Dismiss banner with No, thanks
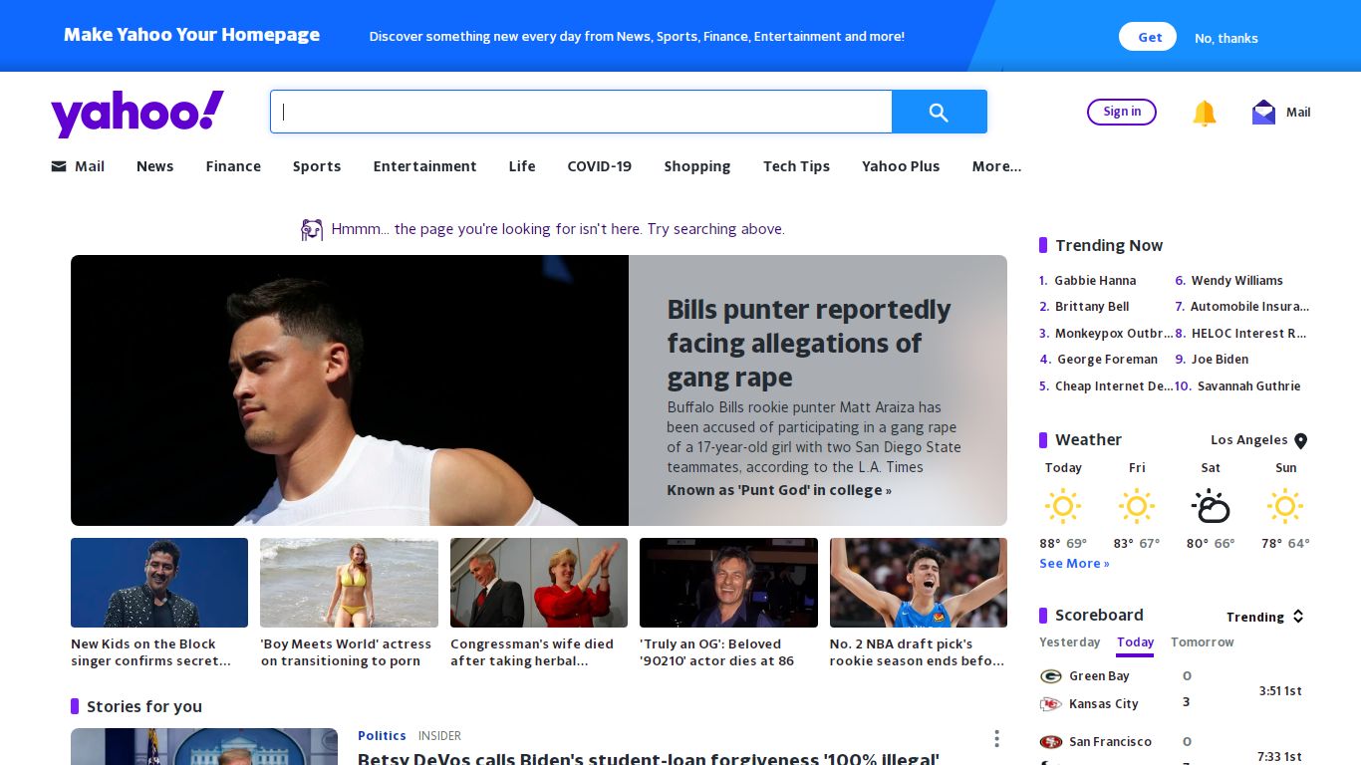The width and height of the screenshot is (1361, 765). (1226, 38)
